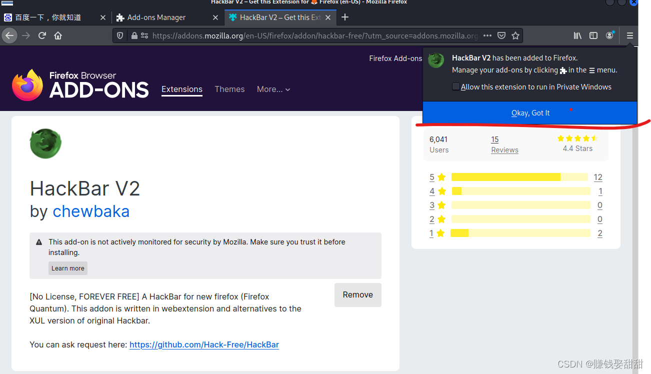651x374 pixels.
Task: Click the 12 count of five-star reviews
Action: point(598,177)
